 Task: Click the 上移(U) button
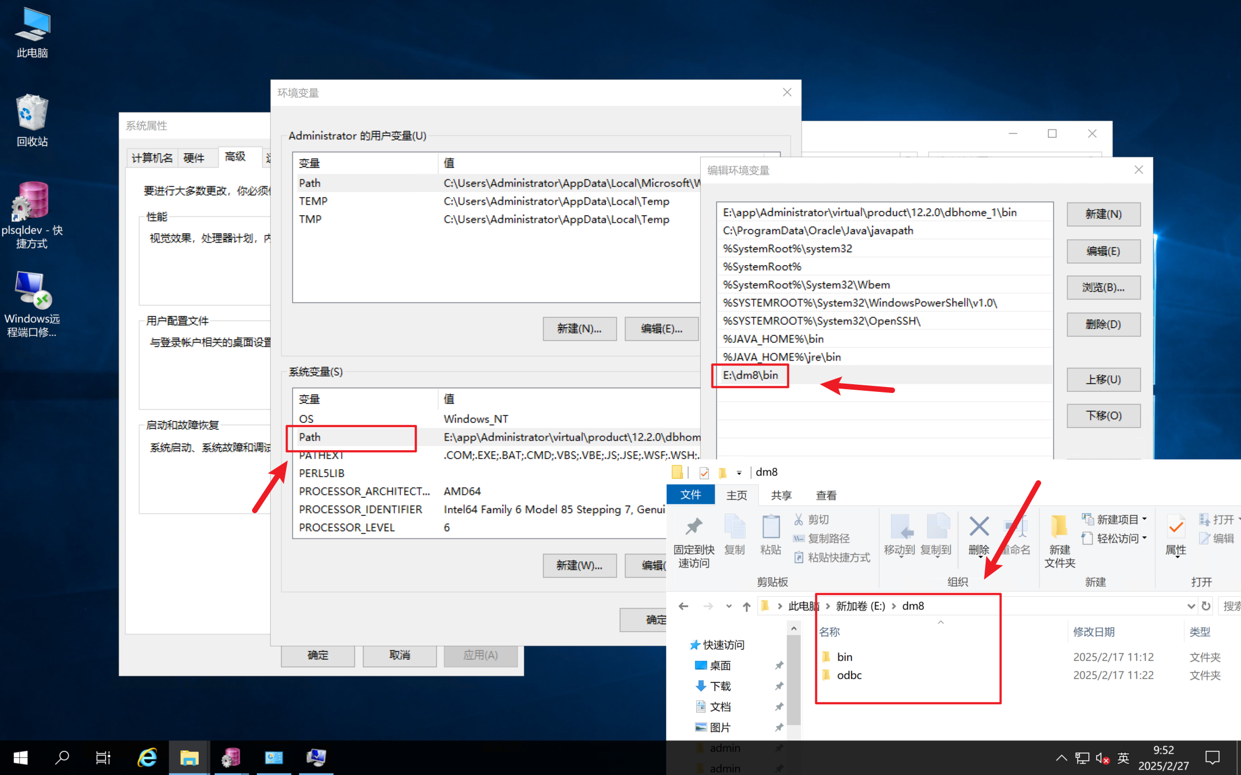click(x=1103, y=379)
